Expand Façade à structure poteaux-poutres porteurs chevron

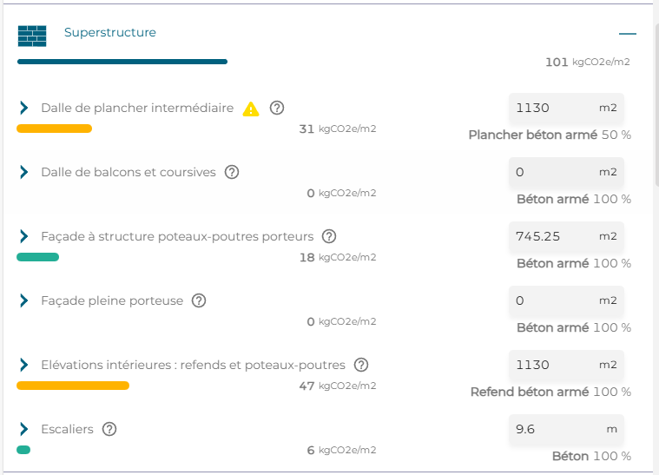(24, 236)
